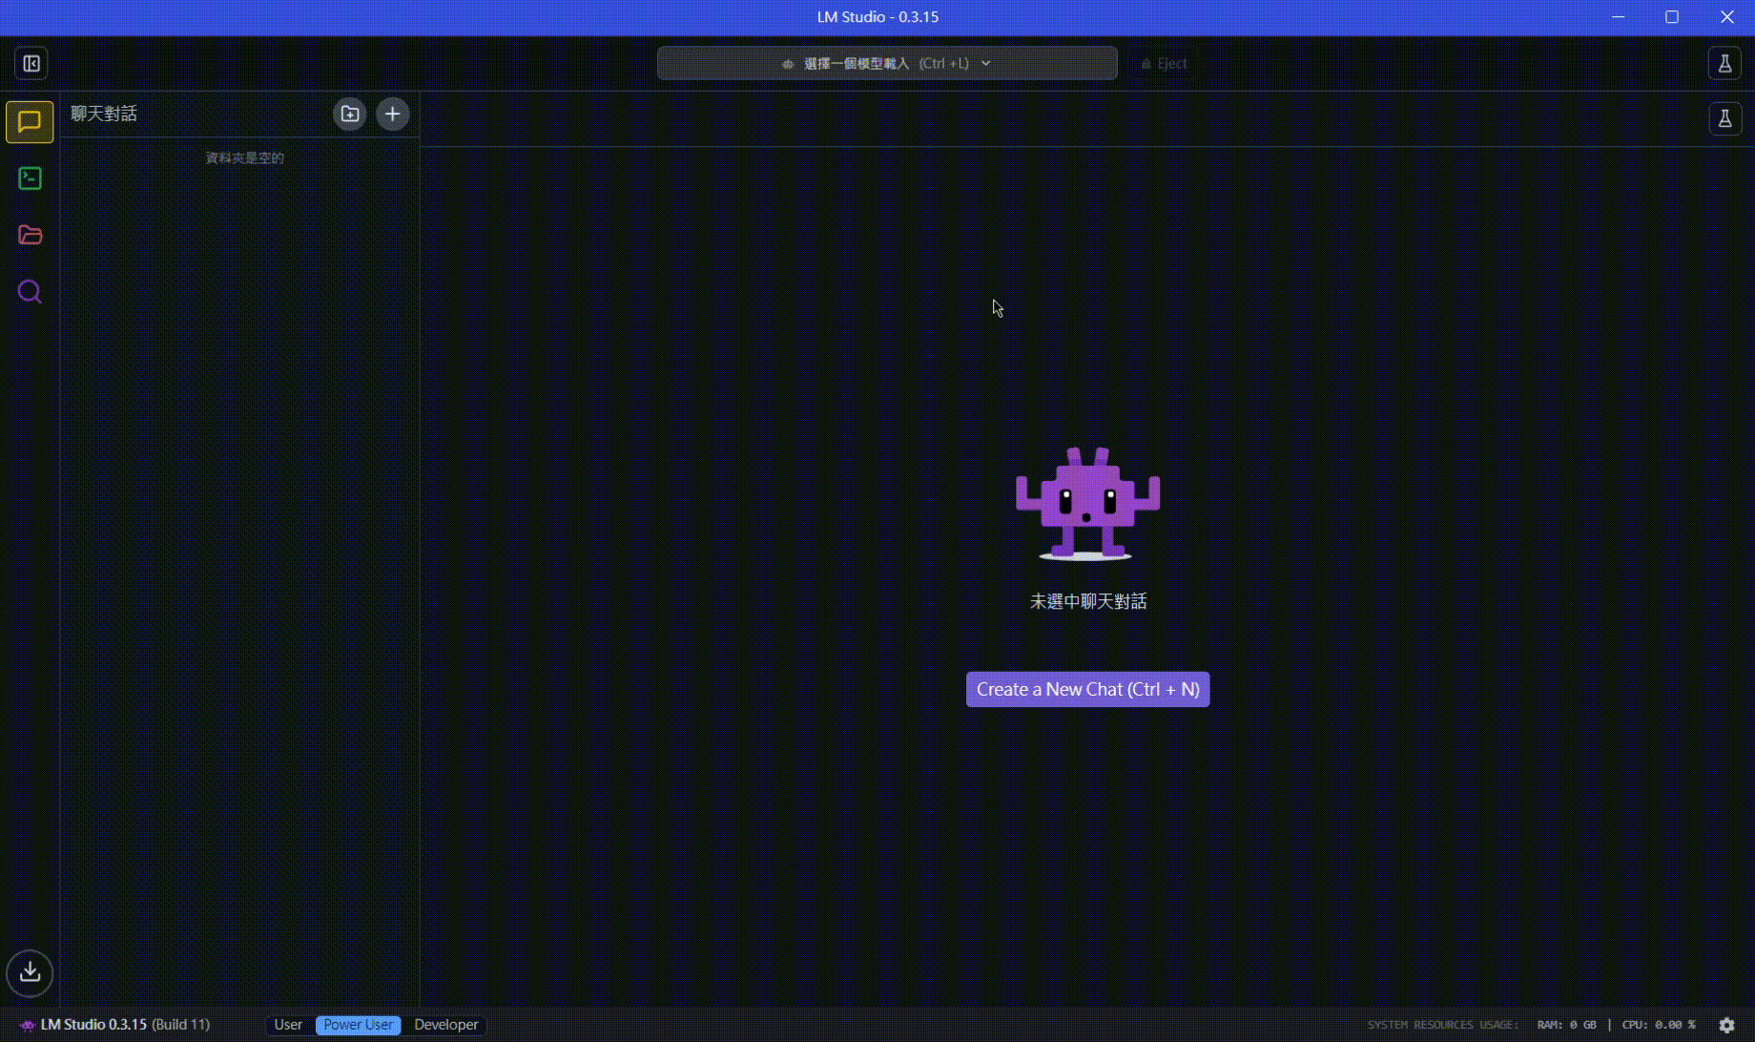This screenshot has width=1755, height=1042.
Task: Create a new folder in chat list
Action: 349,114
